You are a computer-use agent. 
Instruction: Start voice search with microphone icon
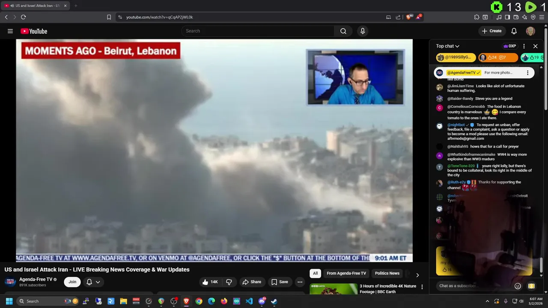point(363,31)
